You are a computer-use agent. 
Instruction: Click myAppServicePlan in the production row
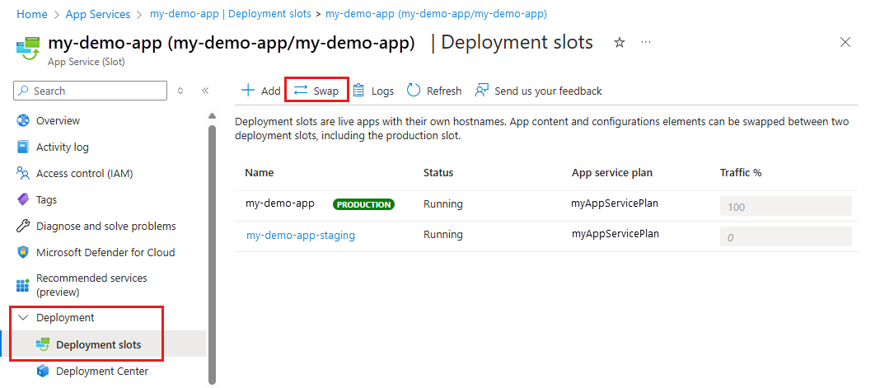(615, 203)
